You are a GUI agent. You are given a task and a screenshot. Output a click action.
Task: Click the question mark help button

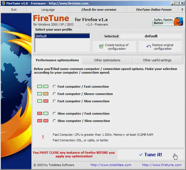(182, 10)
